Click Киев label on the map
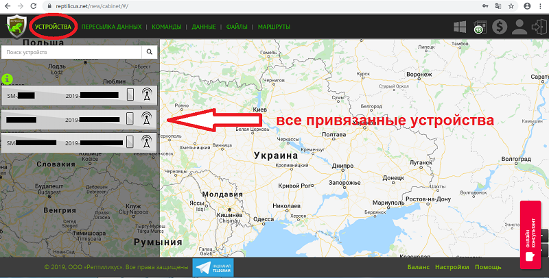The image size is (549, 278). pyautogui.click(x=260, y=110)
